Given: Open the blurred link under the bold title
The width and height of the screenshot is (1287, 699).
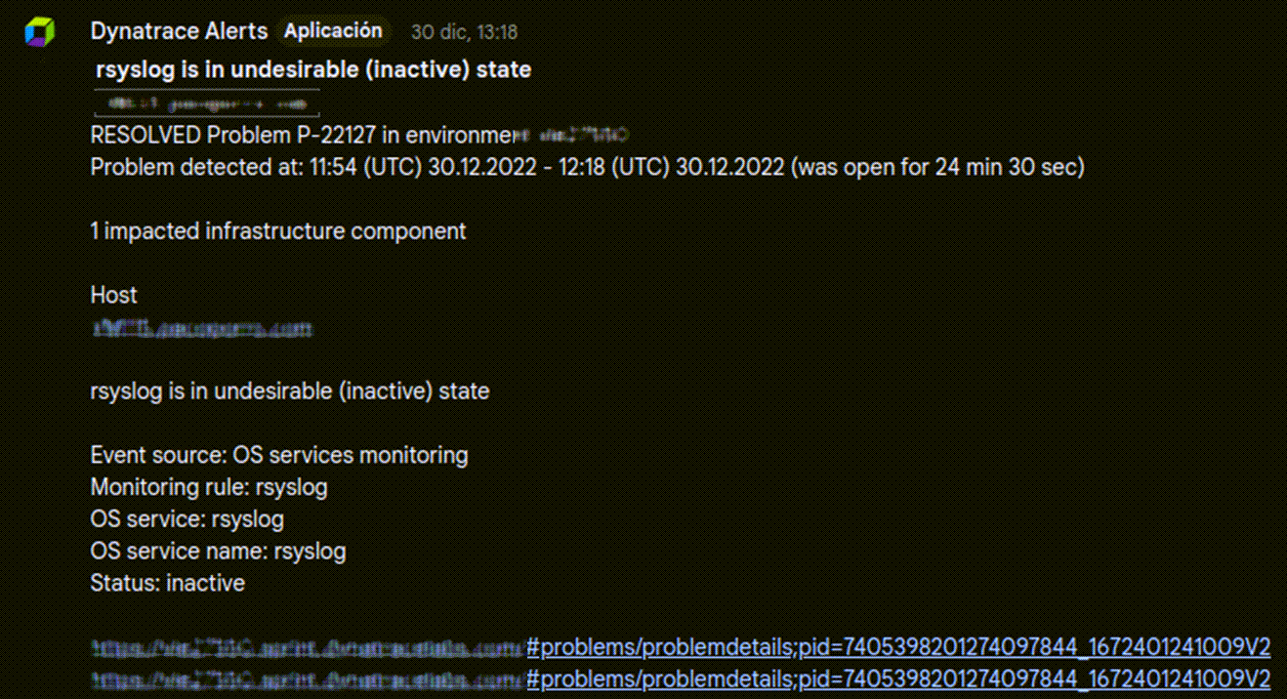Looking at the screenshot, I should coord(205,103).
